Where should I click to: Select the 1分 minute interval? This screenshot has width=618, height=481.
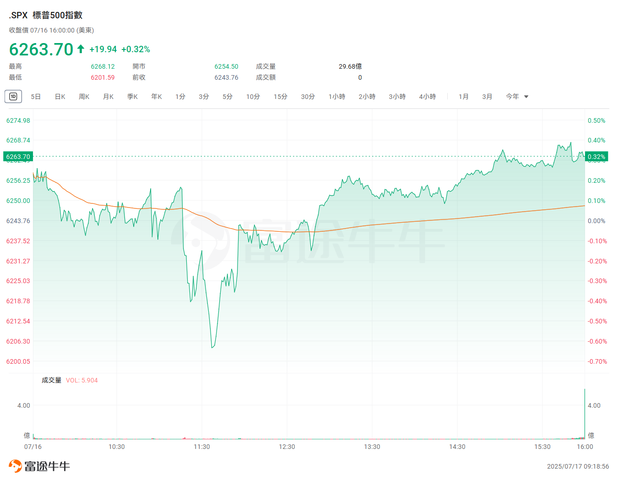pos(180,97)
